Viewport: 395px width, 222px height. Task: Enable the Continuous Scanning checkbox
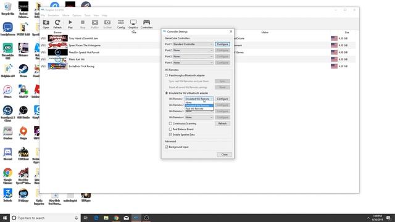[170, 123]
